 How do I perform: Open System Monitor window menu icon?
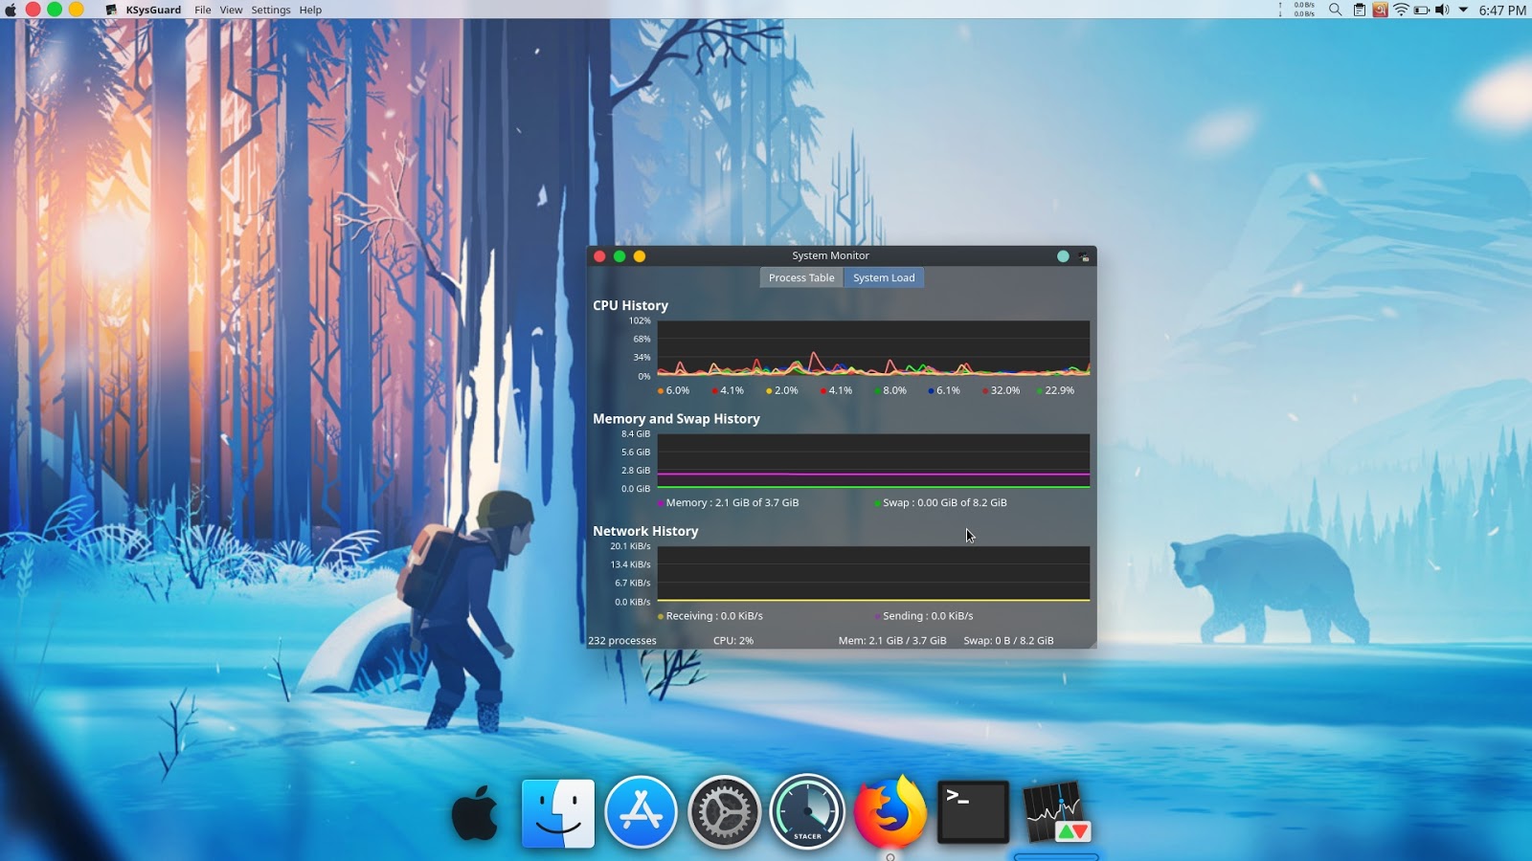click(1084, 256)
